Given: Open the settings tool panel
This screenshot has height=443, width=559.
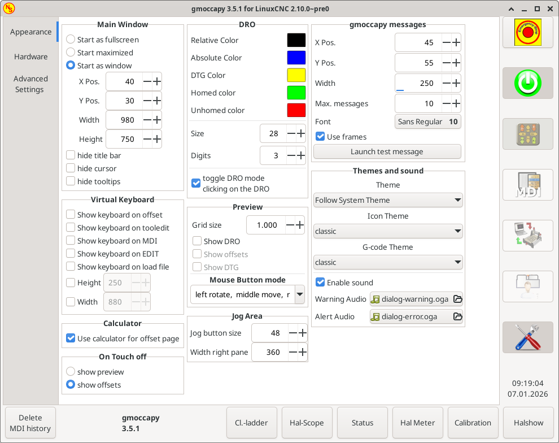Looking at the screenshot, I should [527, 337].
